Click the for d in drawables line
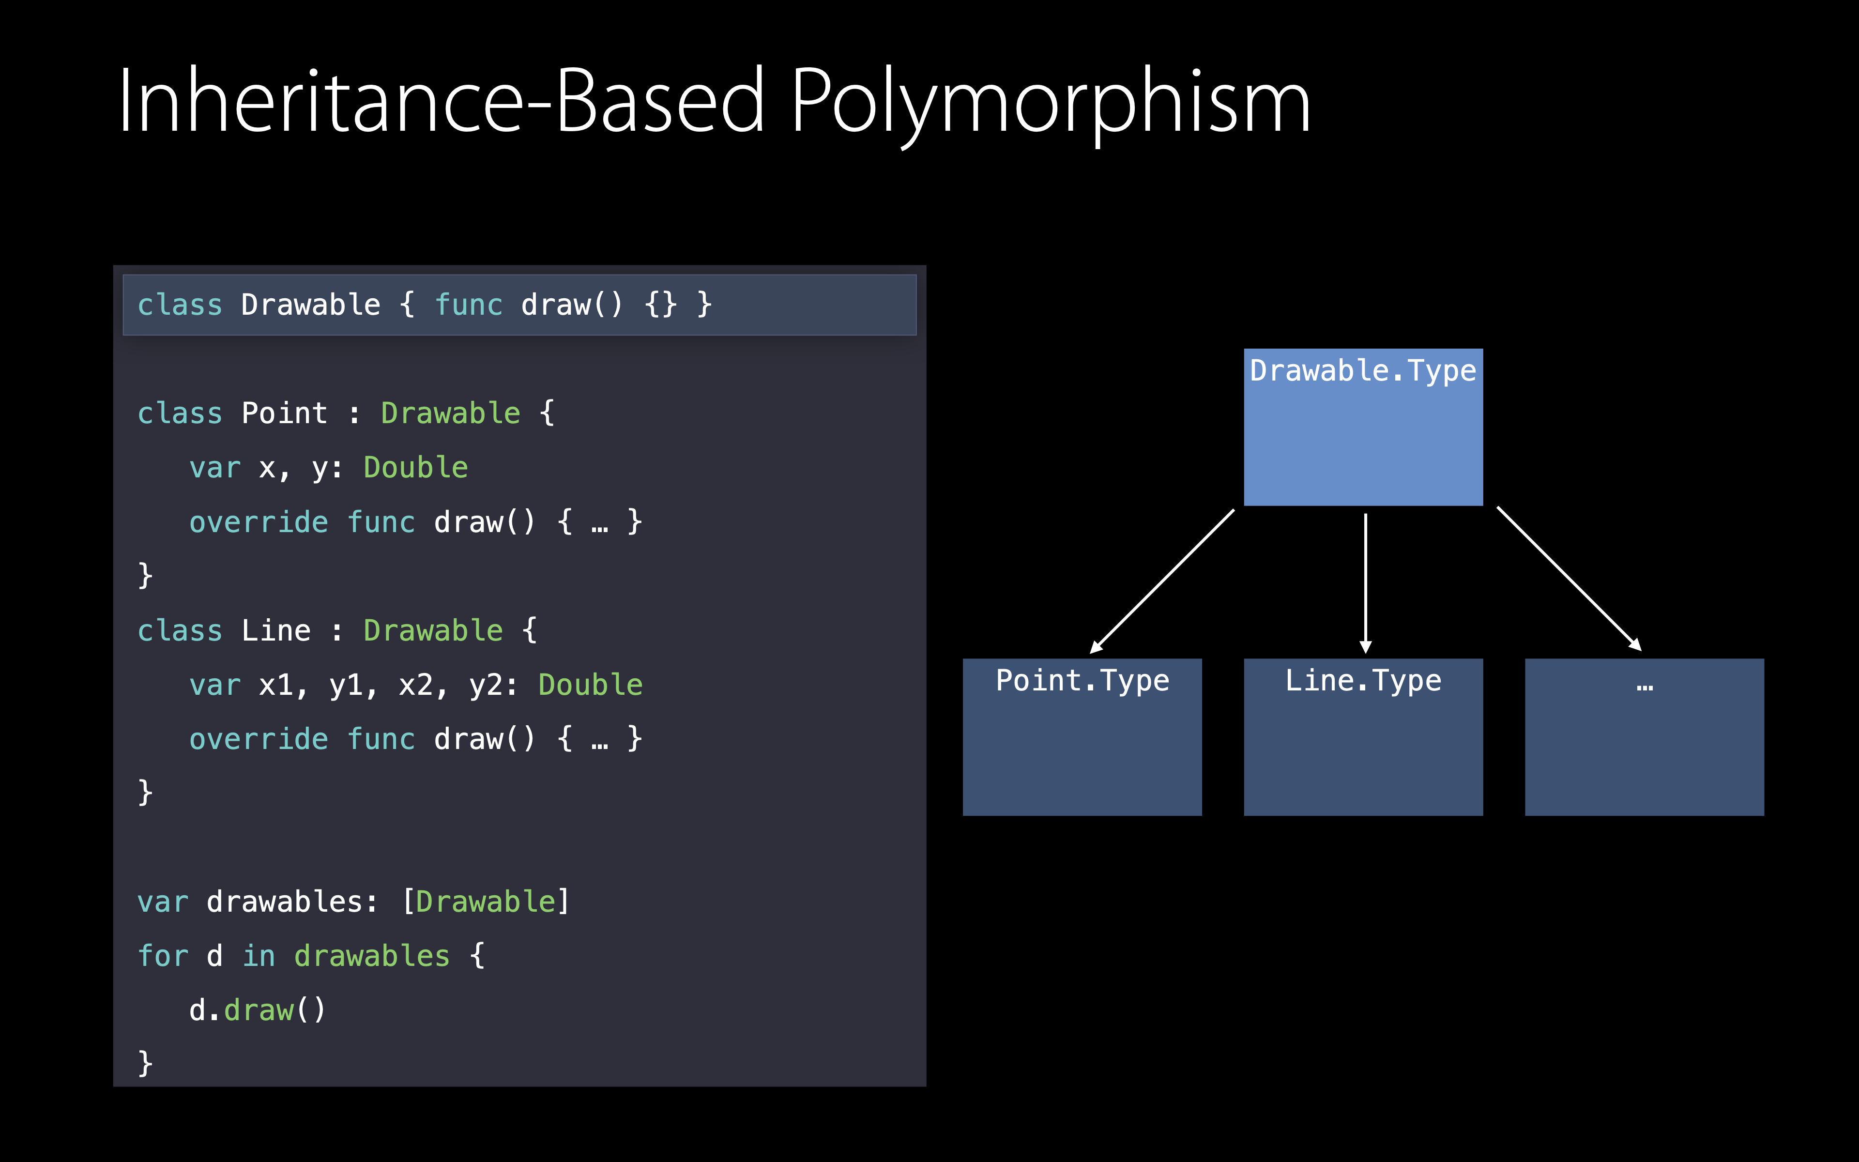The image size is (1859, 1162). tap(310, 956)
